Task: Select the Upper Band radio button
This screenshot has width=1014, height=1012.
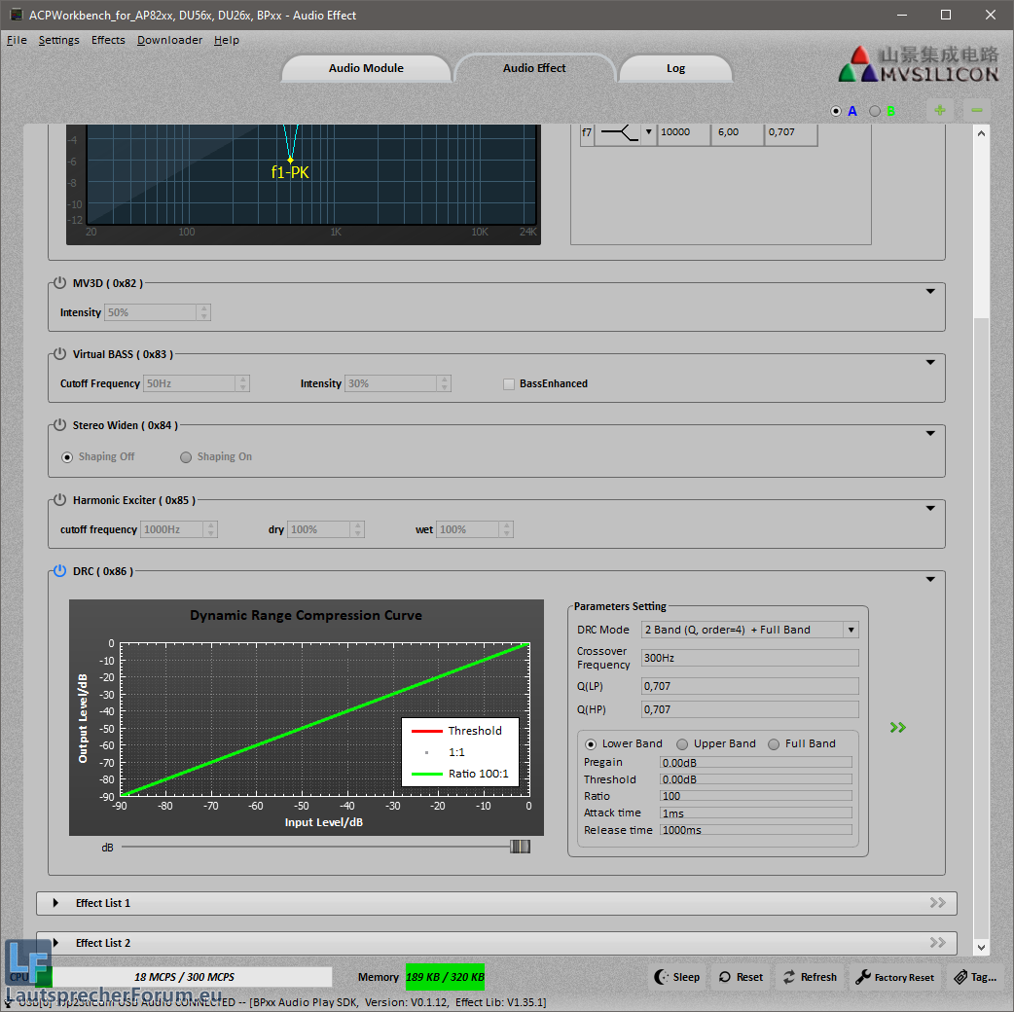Action: point(682,744)
